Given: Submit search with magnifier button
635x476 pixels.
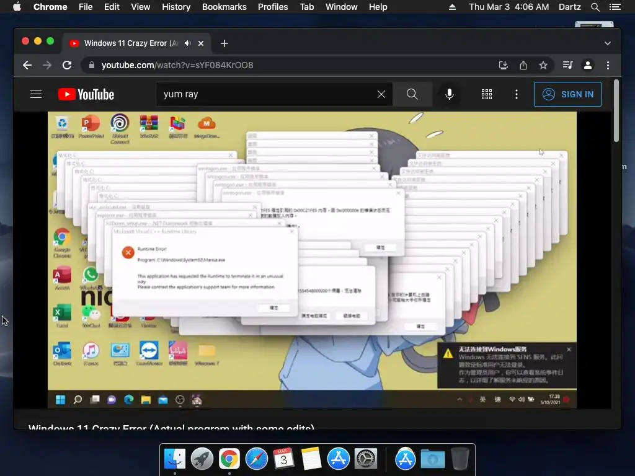Looking at the screenshot, I should coord(412,94).
